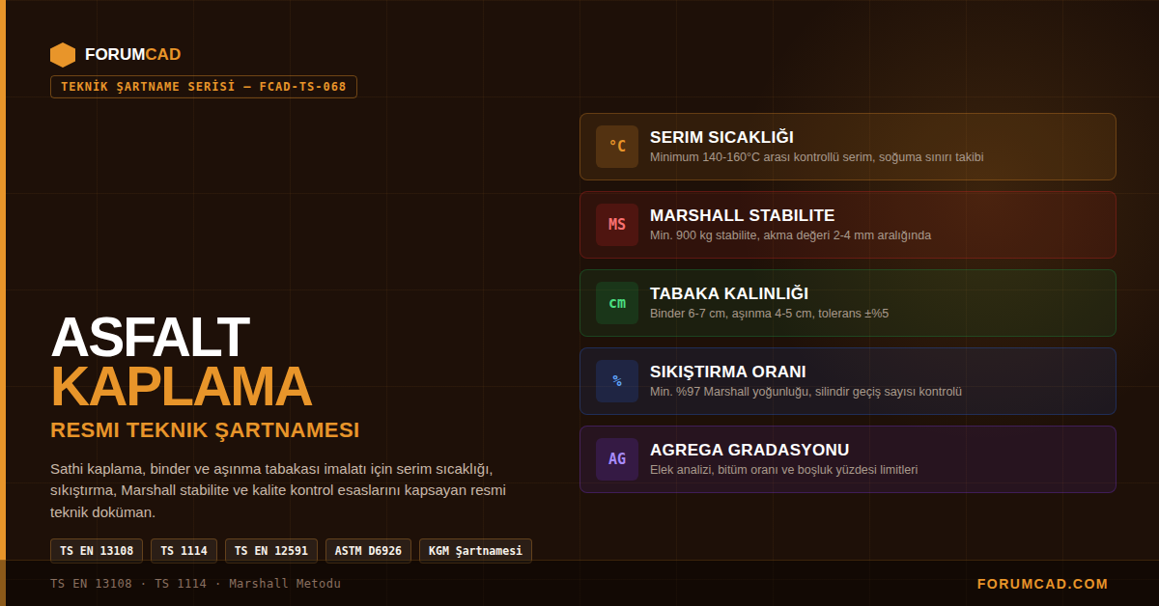Click the orange hexagon ForumCAD logo icon
The image size is (1159, 606).
[63, 55]
